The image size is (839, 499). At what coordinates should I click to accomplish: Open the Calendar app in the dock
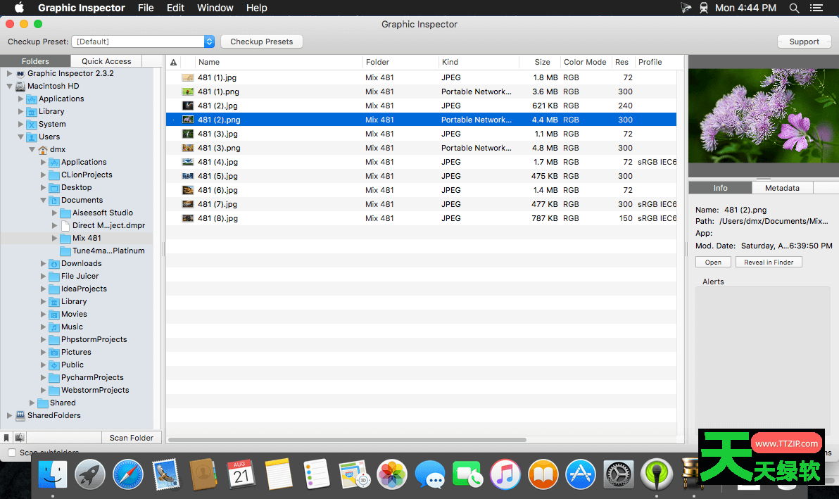coord(241,474)
